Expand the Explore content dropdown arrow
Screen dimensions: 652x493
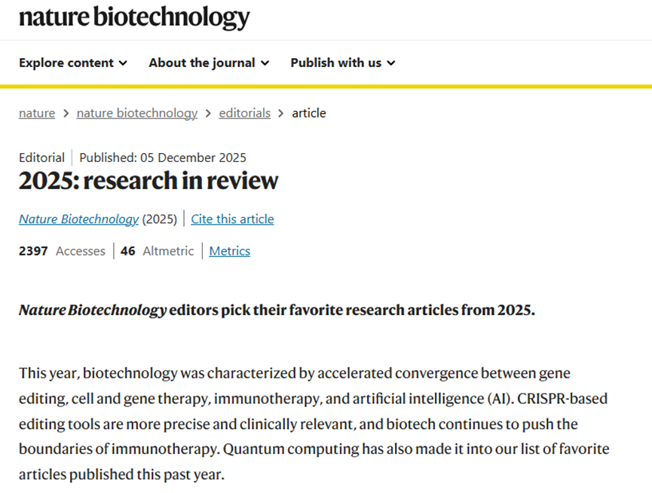pos(123,63)
